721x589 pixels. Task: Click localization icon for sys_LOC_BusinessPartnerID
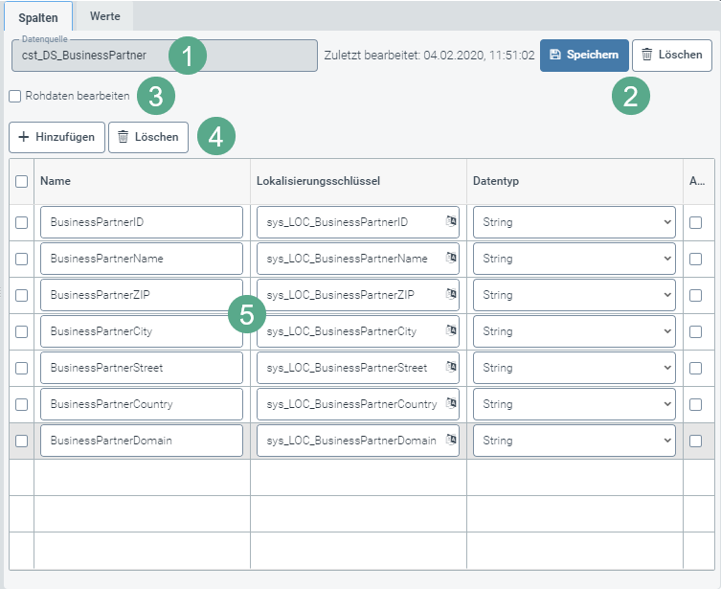coord(451,221)
